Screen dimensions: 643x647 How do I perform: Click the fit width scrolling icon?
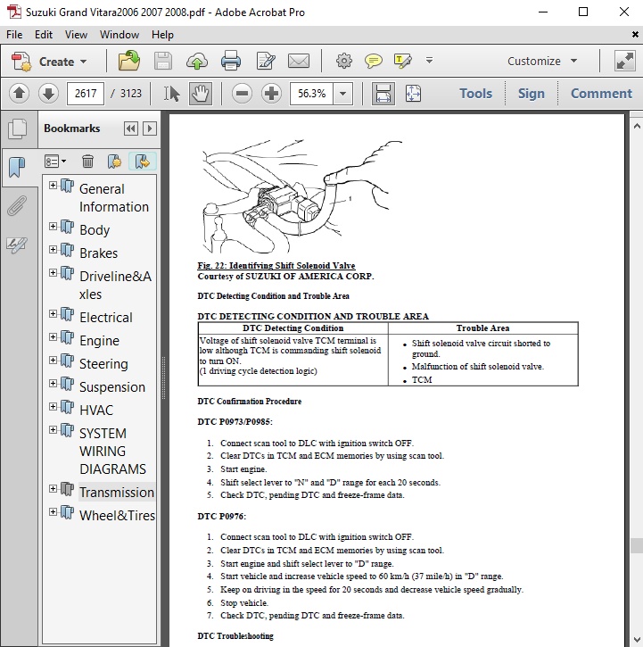click(383, 94)
